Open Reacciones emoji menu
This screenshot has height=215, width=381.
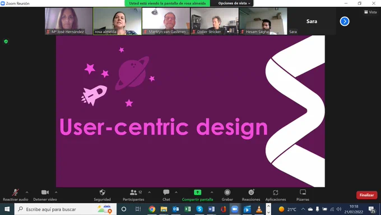pos(251,195)
